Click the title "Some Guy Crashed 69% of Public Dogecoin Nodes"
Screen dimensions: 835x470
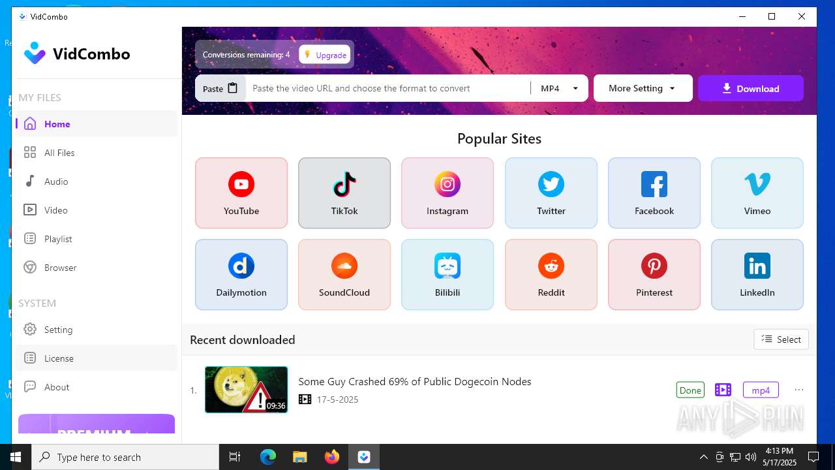(415, 381)
